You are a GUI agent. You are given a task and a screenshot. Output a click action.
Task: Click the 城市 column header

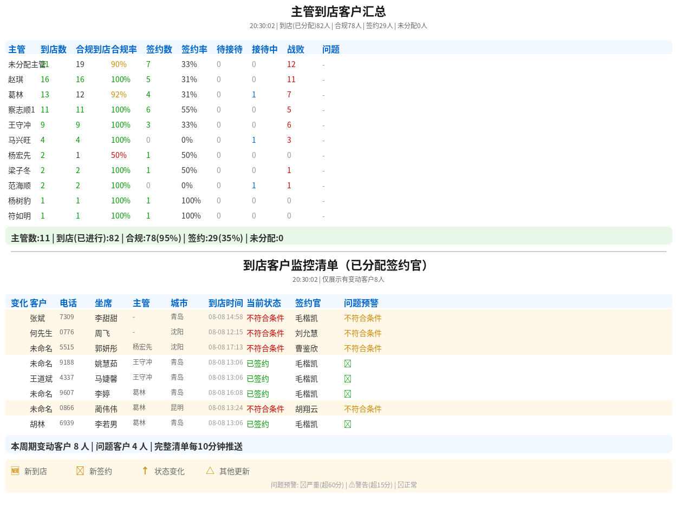click(x=179, y=303)
